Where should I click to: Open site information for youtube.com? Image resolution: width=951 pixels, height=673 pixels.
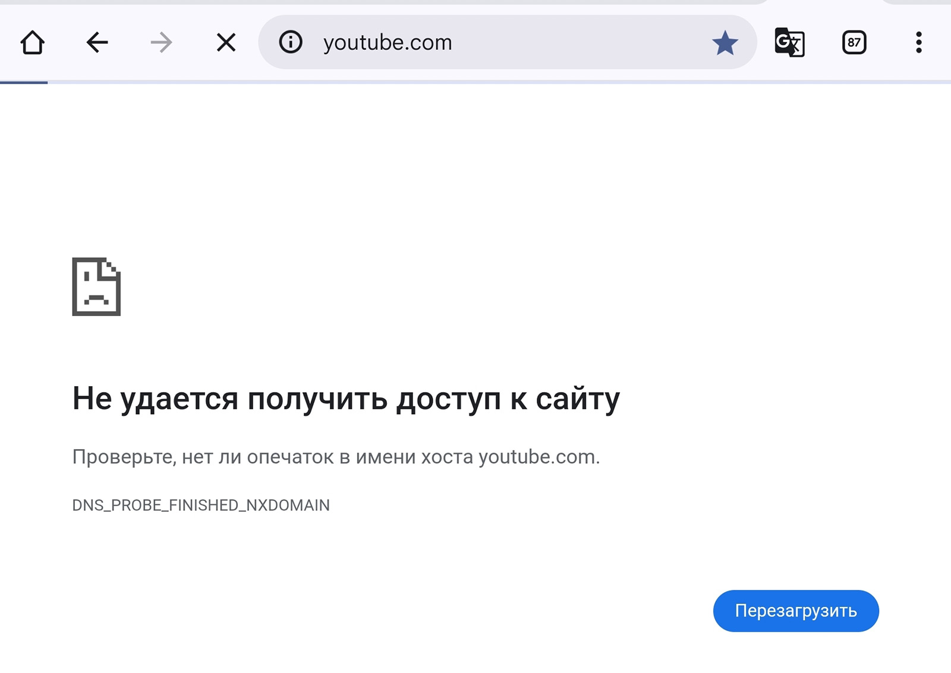291,42
